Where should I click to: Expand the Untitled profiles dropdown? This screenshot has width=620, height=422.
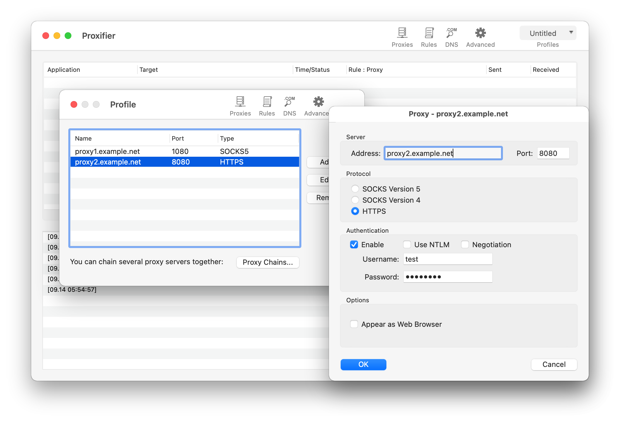click(x=548, y=33)
